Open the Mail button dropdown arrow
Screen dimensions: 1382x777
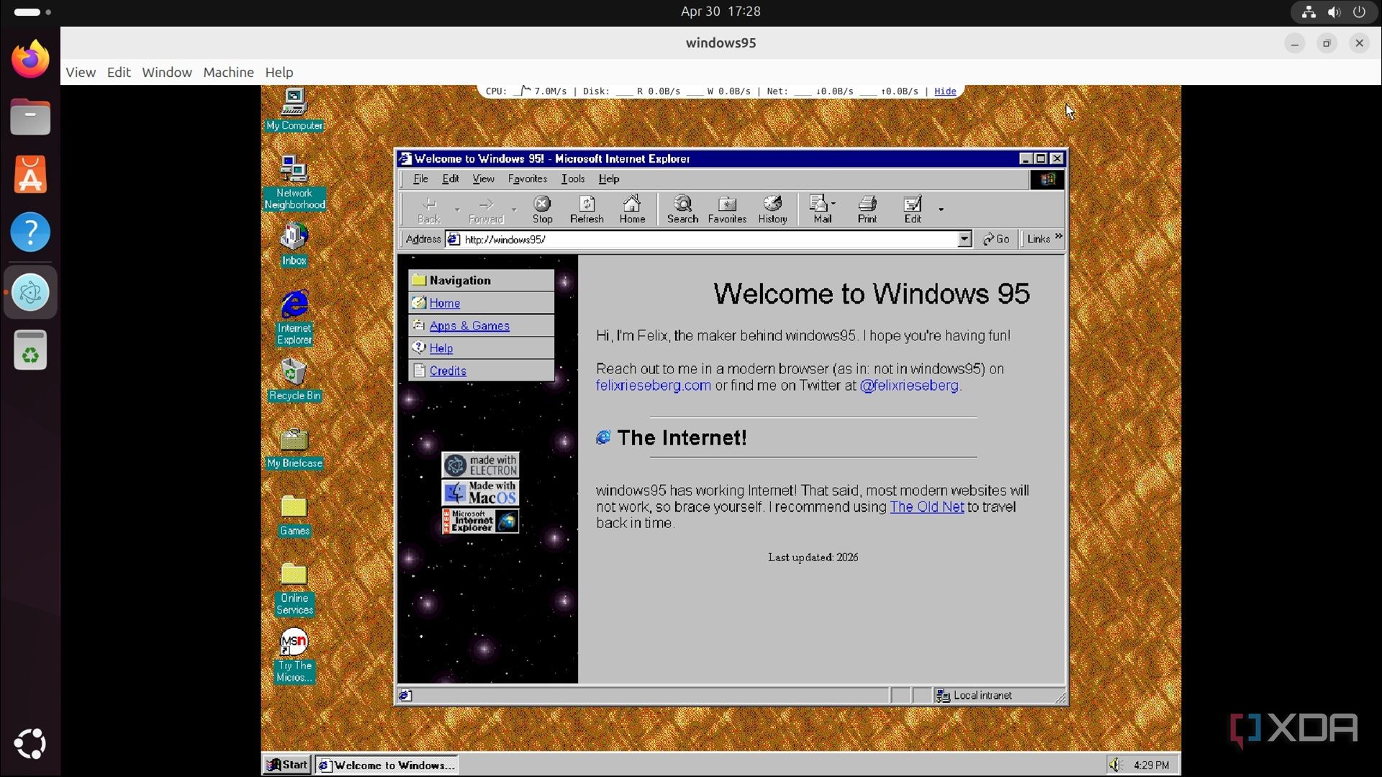pos(834,204)
